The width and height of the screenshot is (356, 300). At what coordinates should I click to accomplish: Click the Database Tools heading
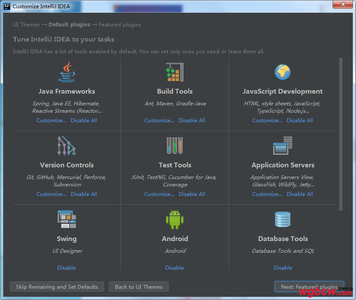click(283, 239)
